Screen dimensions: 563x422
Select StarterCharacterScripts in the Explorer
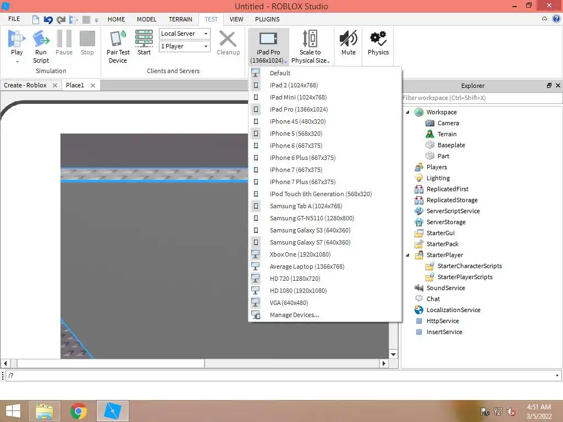470,266
